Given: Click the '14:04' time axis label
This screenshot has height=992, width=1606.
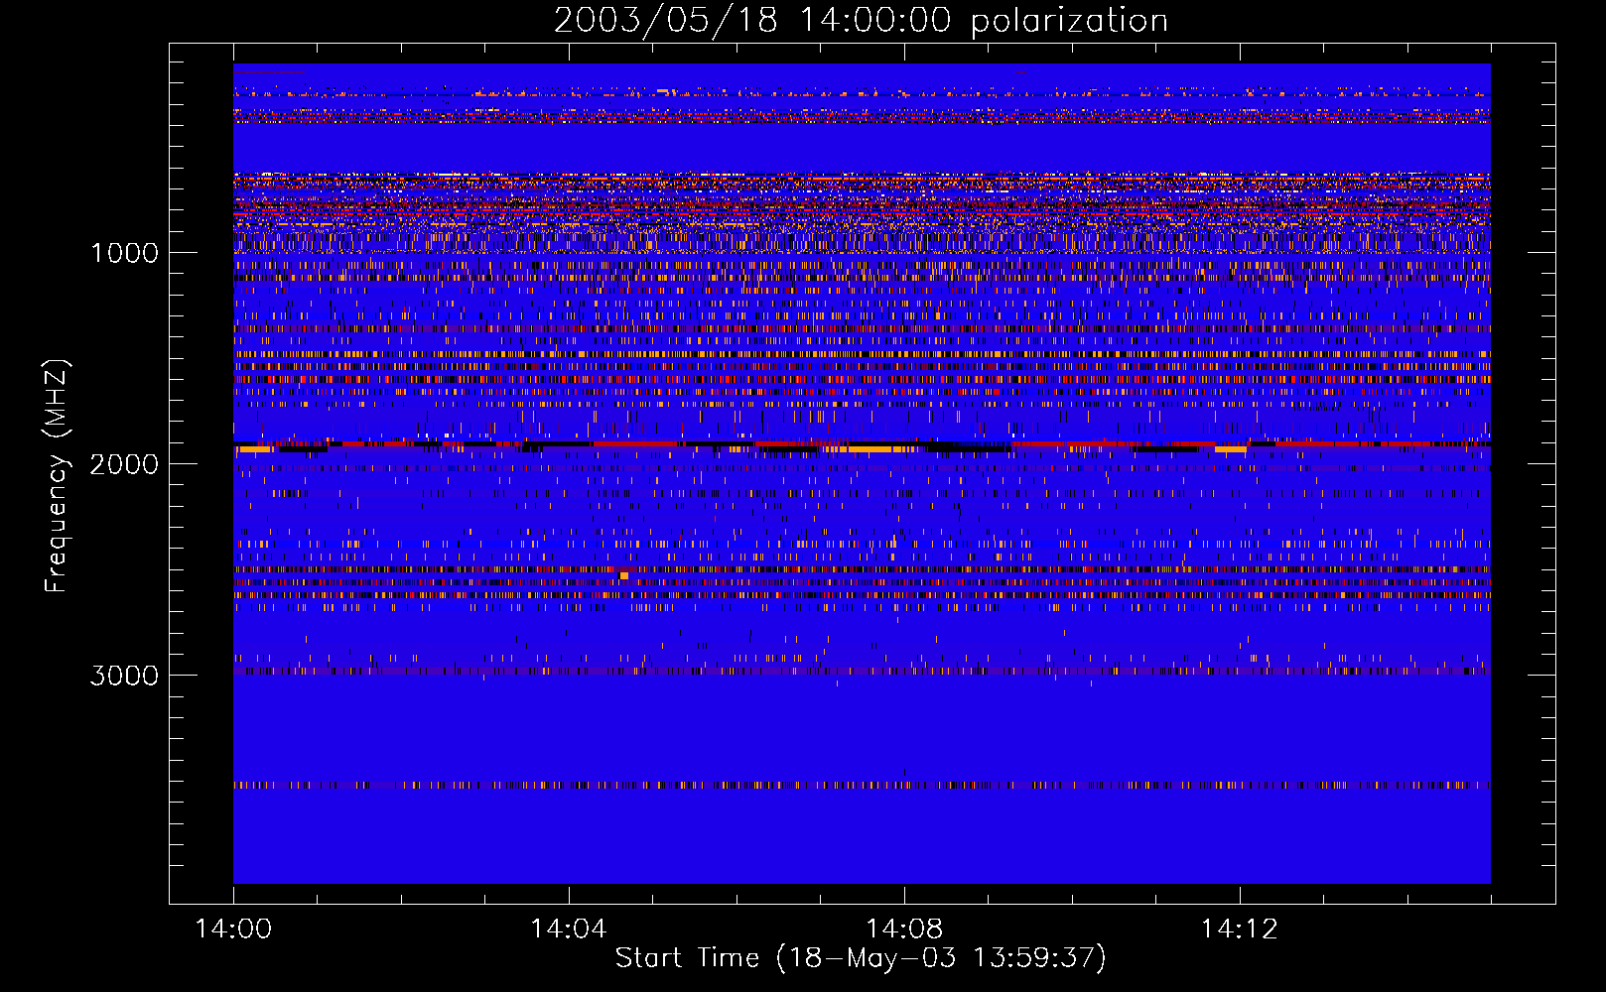Looking at the screenshot, I should [x=569, y=930].
